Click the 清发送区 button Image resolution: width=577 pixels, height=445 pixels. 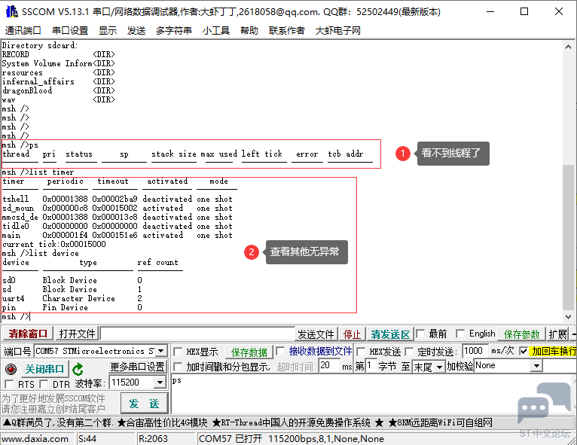pos(390,334)
